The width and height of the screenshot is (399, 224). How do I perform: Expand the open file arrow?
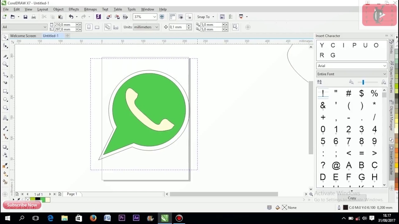[18, 17]
